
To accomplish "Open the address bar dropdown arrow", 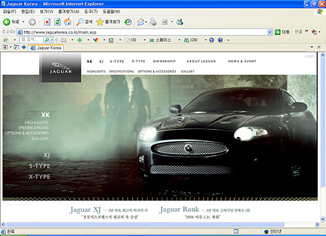I will pos(270,32).
